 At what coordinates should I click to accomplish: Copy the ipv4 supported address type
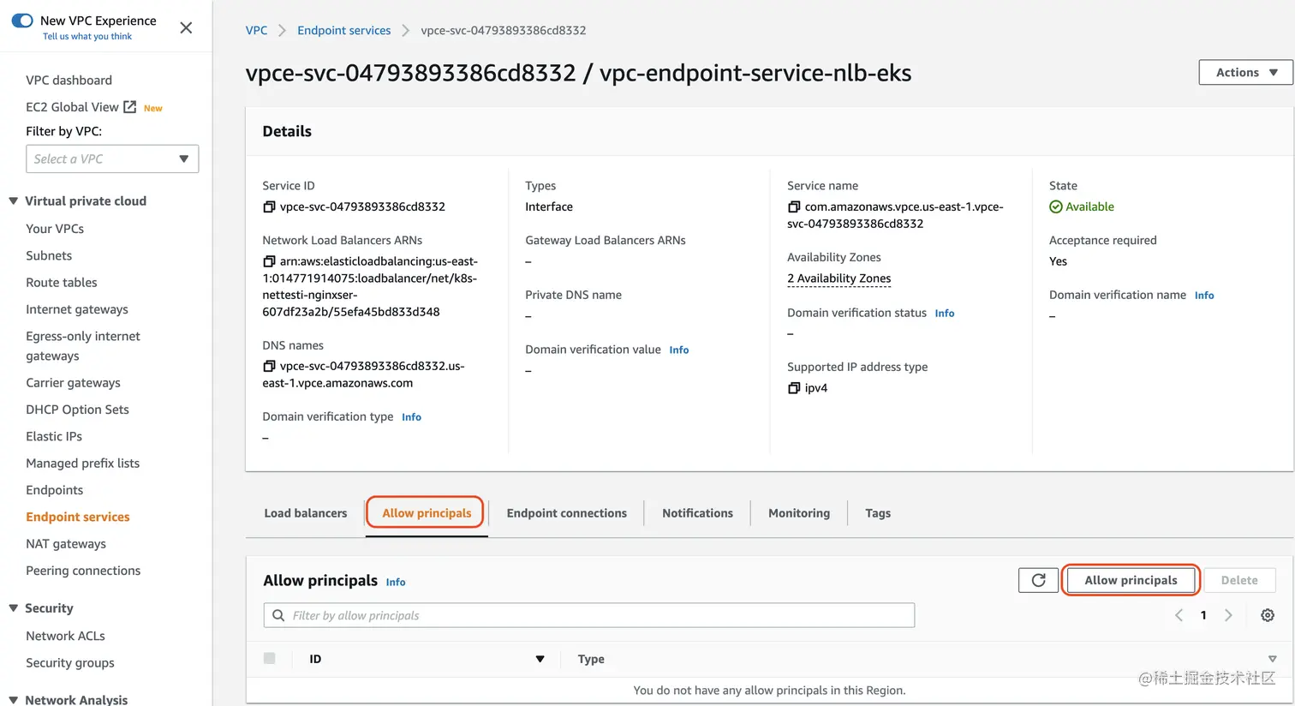[x=794, y=388]
